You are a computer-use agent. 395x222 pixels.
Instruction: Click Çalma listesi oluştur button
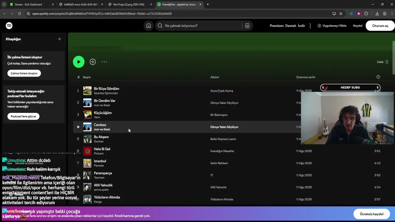point(24,73)
